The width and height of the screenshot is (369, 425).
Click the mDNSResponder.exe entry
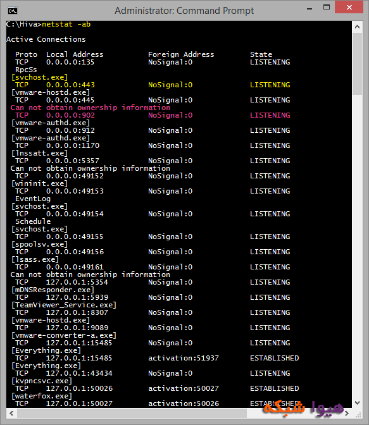pos(53,290)
